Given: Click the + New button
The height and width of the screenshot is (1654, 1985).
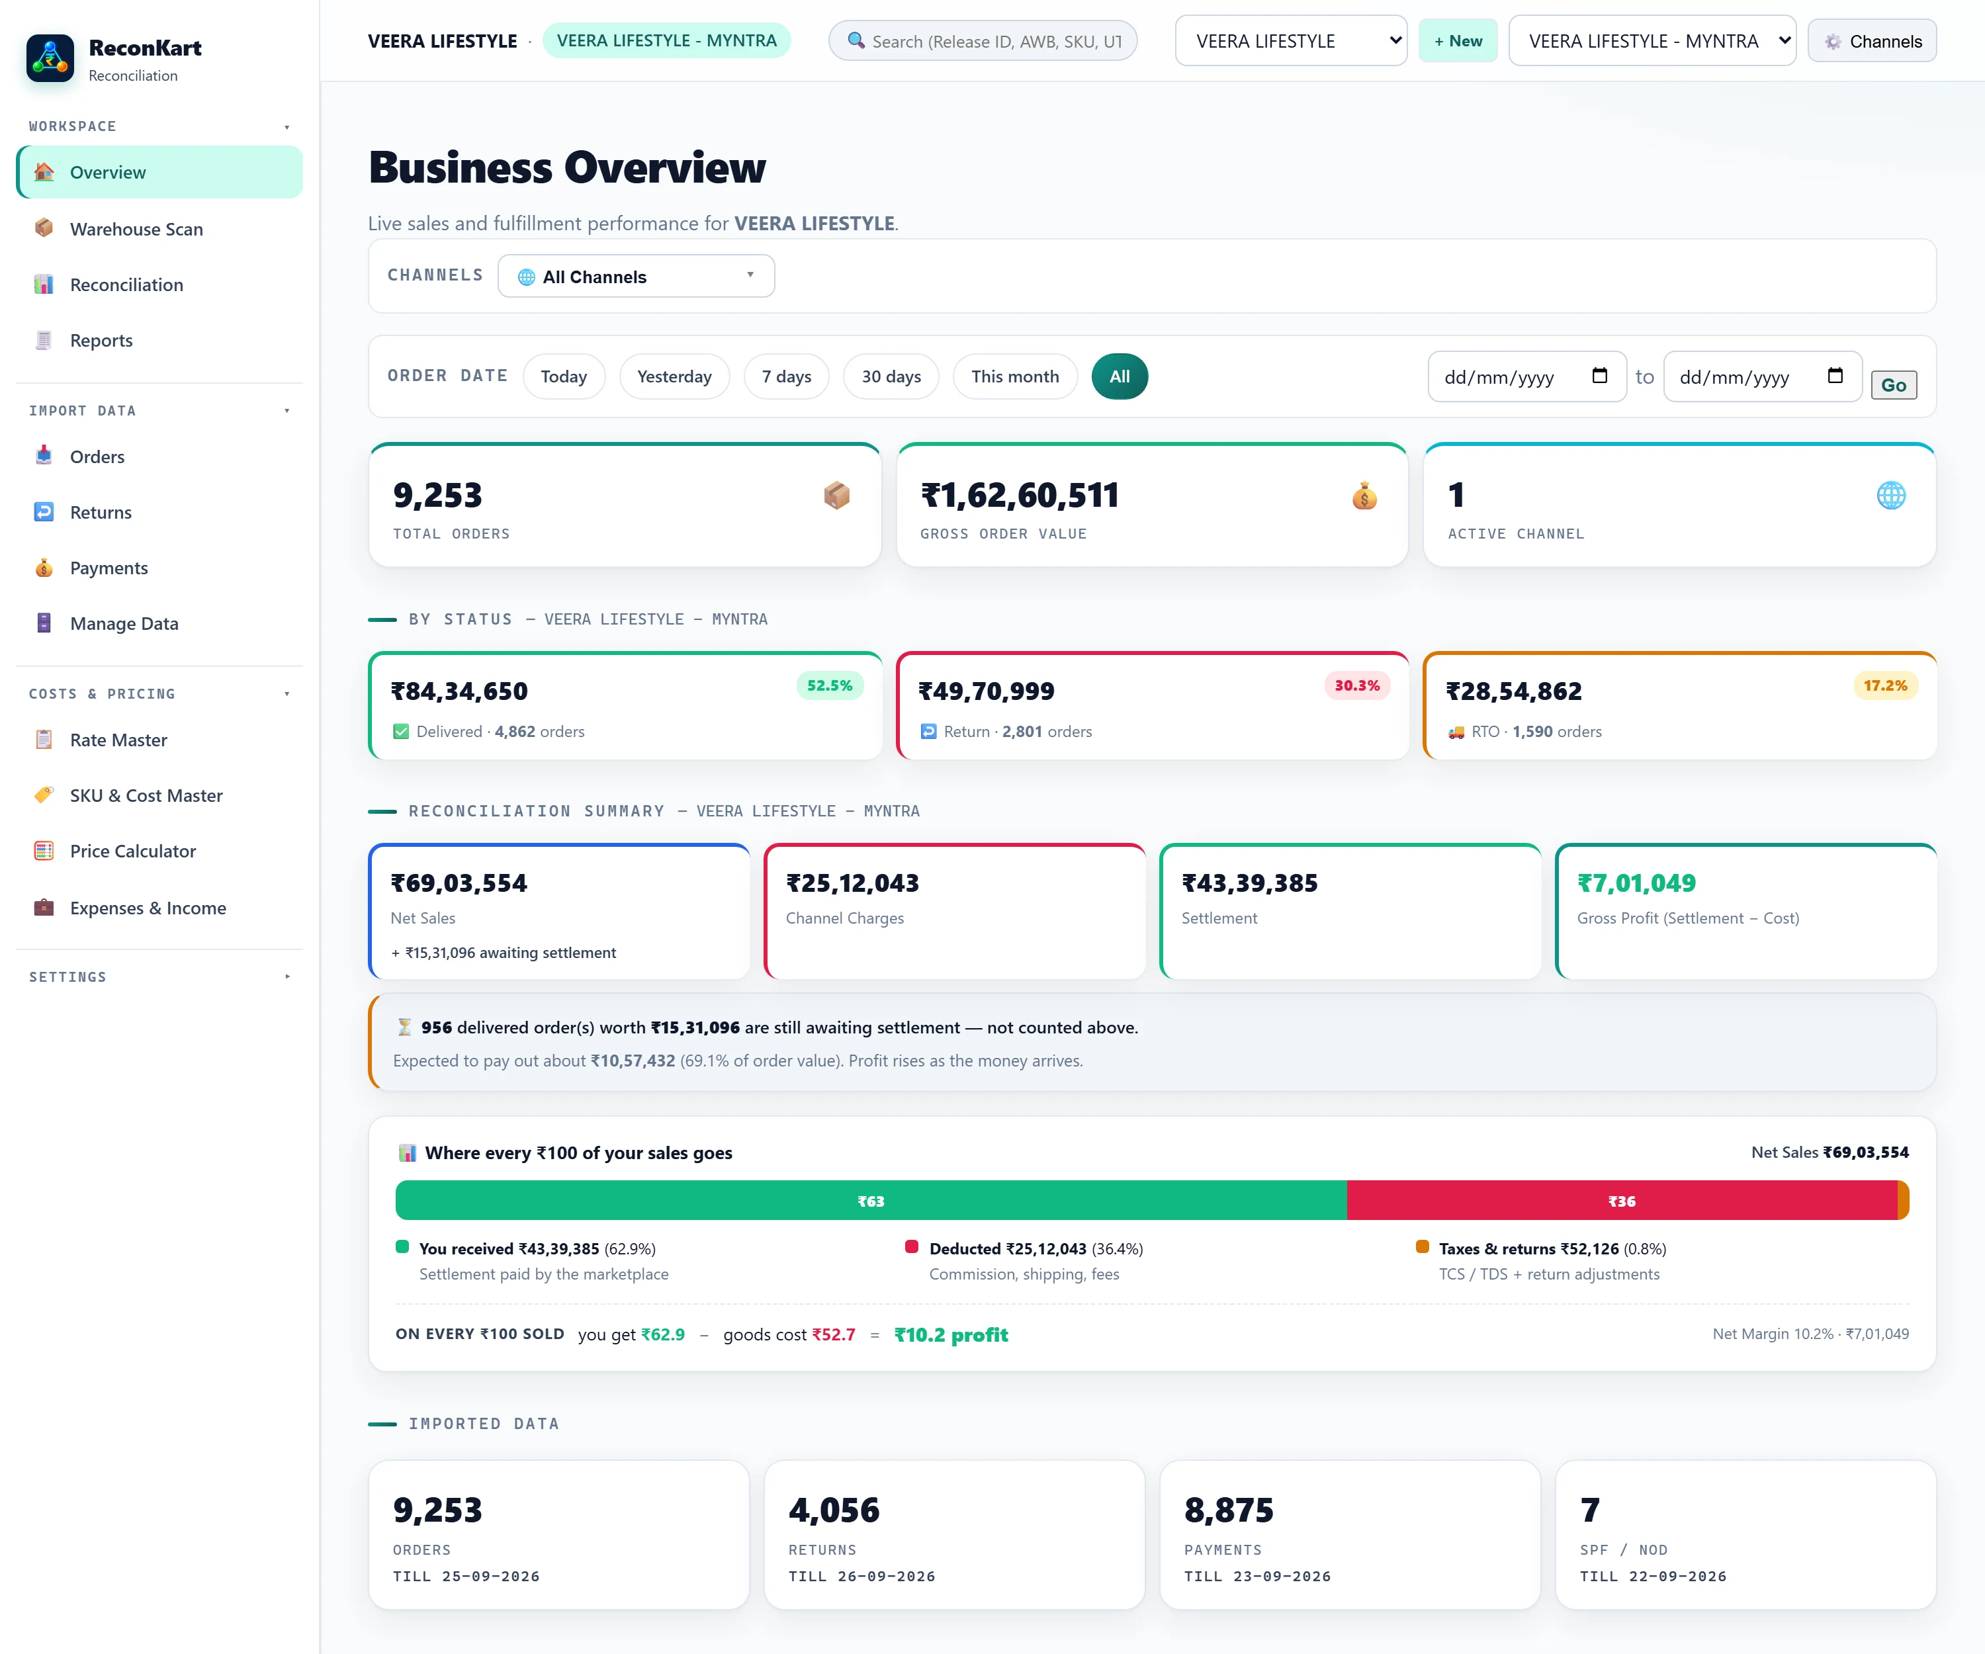Looking at the screenshot, I should (1458, 40).
